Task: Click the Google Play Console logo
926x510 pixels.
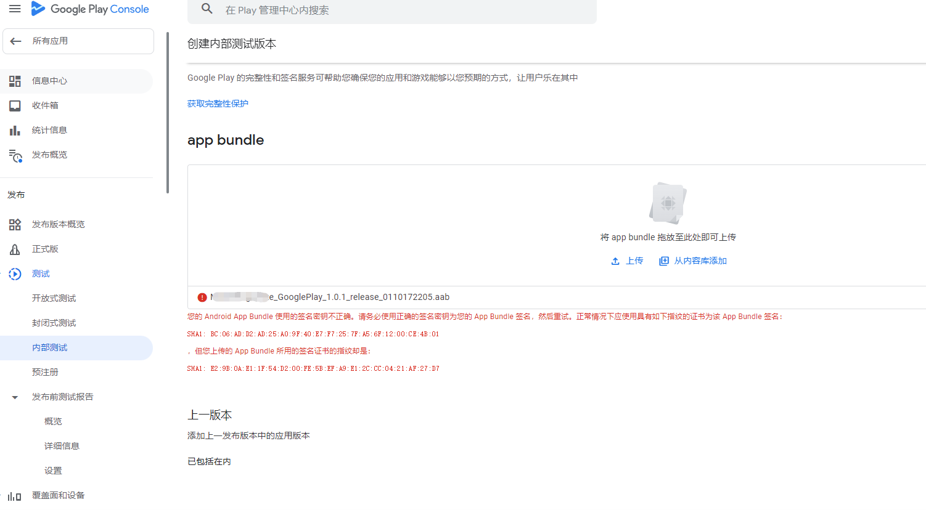Action: pos(90,9)
